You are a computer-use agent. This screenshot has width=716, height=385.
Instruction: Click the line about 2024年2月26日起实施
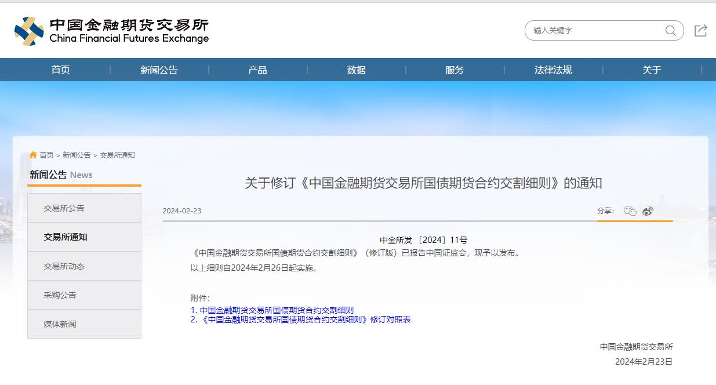[x=255, y=268]
